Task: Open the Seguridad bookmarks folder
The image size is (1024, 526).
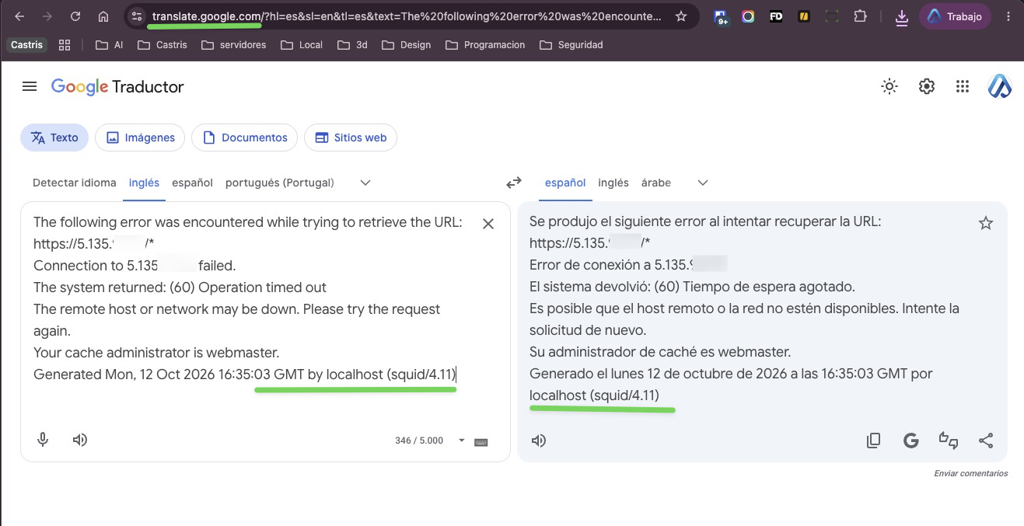Action: pos(571,45)
